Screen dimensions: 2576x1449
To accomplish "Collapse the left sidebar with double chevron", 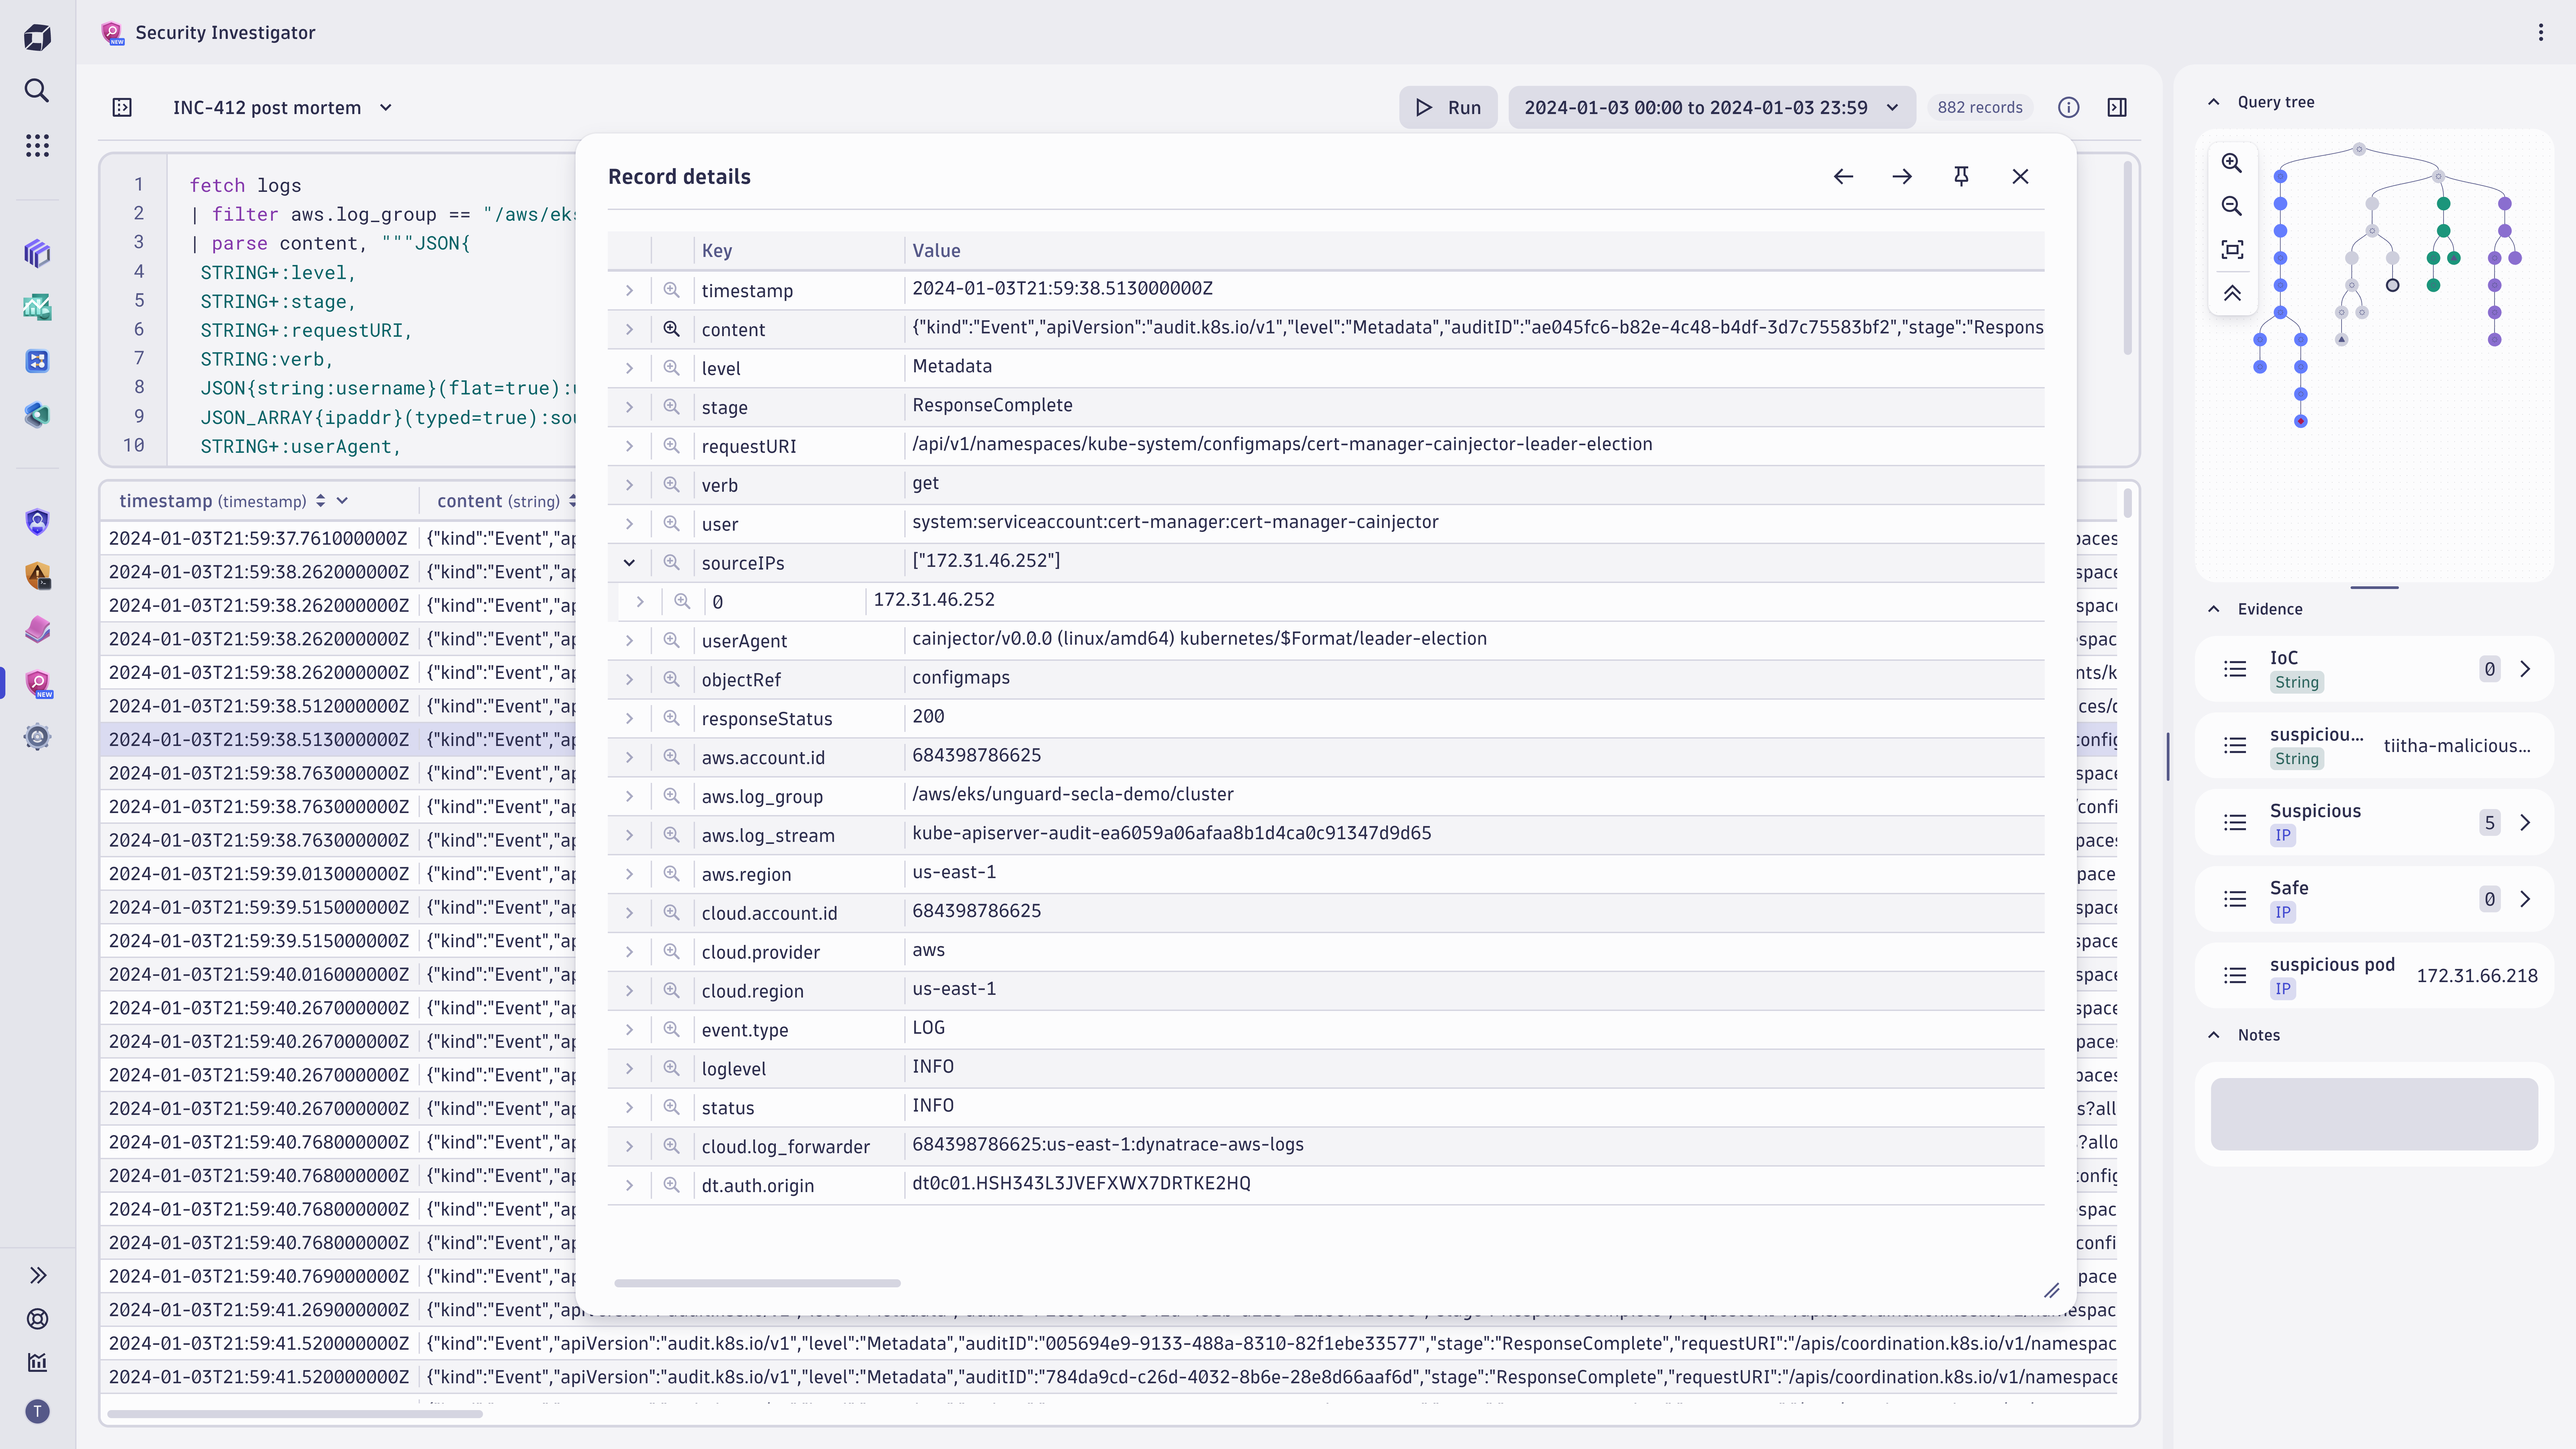I will (37, 1275).
